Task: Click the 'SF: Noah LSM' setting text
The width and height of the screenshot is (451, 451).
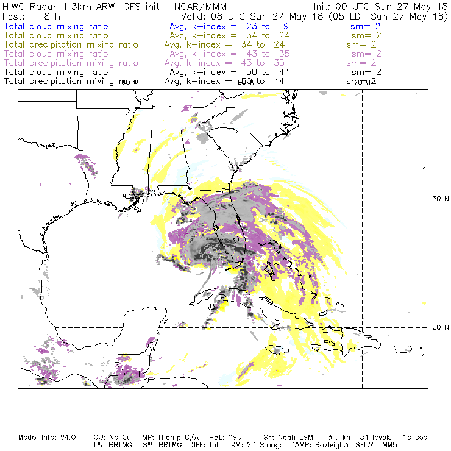Action: click(x=288, y=438)
